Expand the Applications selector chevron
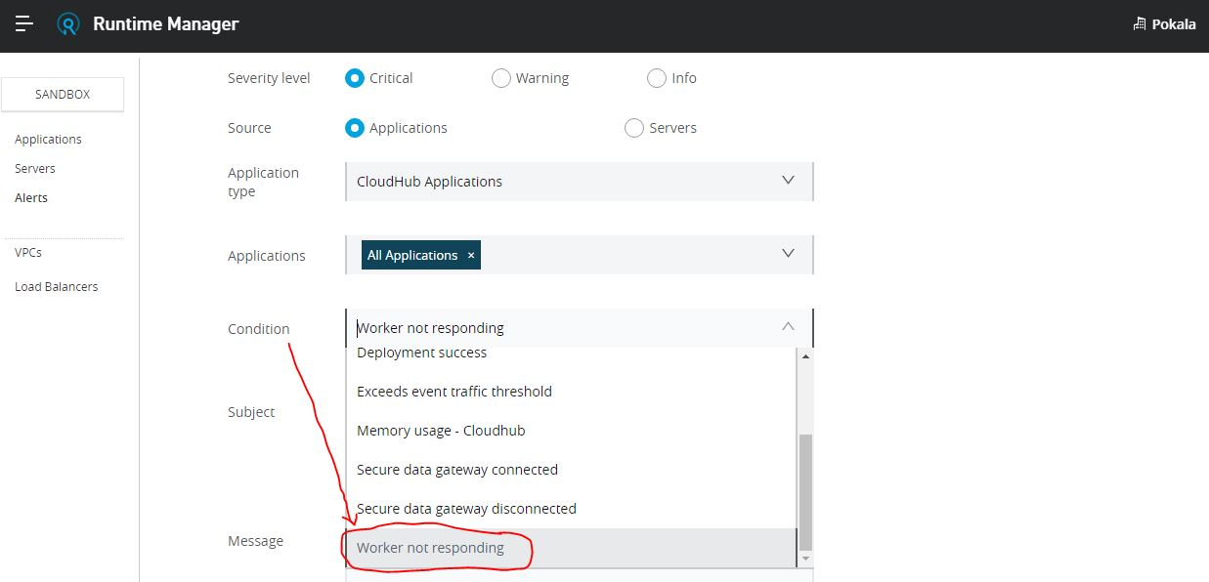The height and width of the screenshot is (582, 1209). pos(789,254)
